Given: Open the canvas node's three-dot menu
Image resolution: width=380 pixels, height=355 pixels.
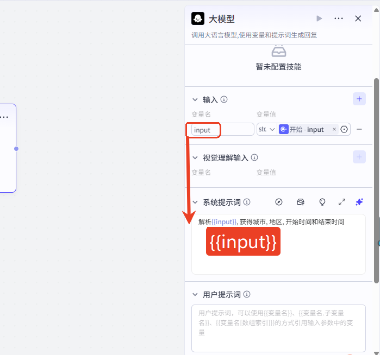Looking at the screenshot, I should coord(4,117).
